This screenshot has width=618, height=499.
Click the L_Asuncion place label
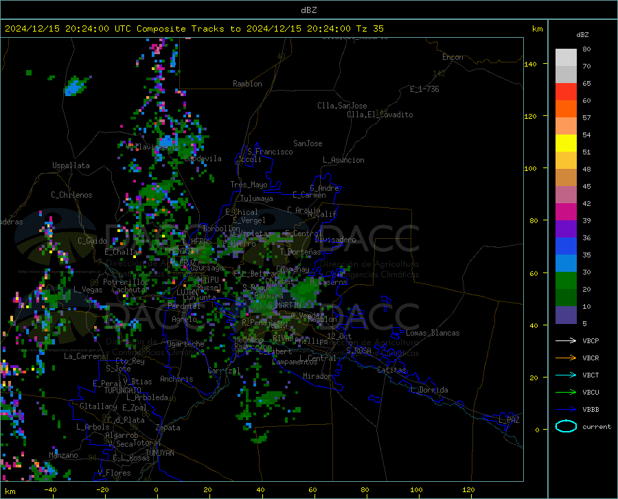pyautogui.click(x=343, y=160)
